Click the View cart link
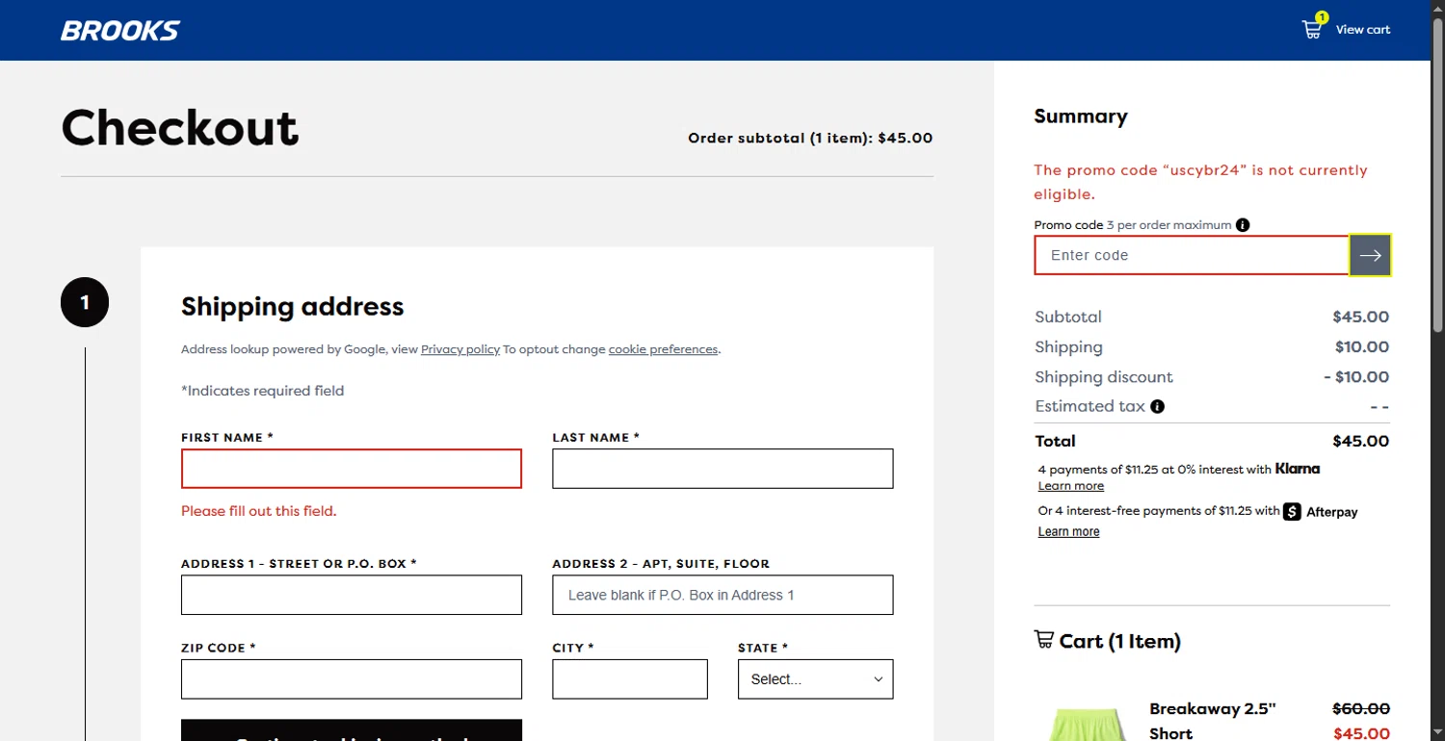 coord(1362,30)
